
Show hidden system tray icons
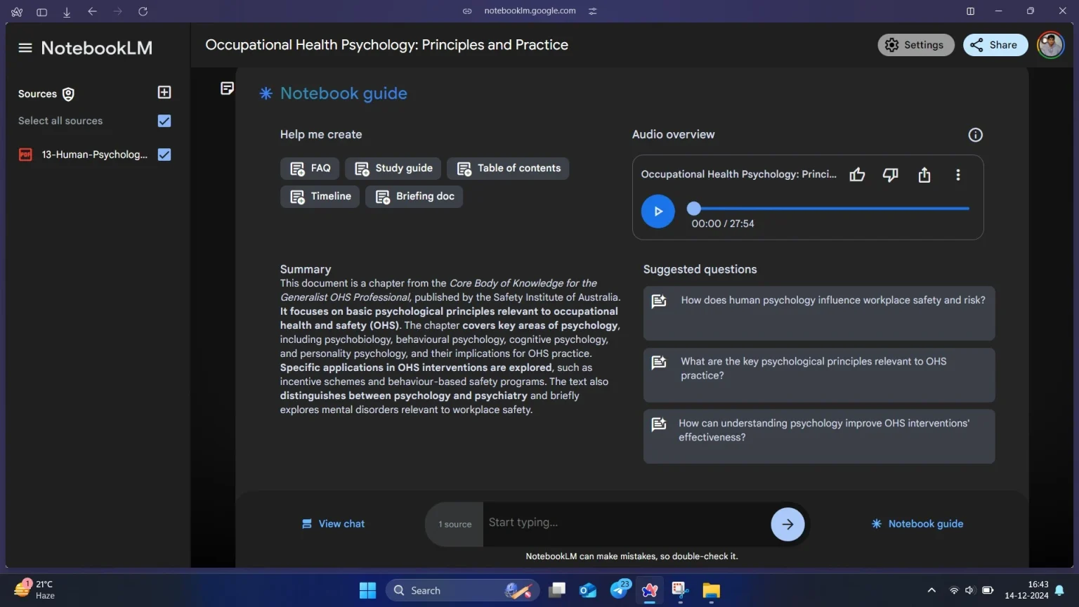(931, 591)
